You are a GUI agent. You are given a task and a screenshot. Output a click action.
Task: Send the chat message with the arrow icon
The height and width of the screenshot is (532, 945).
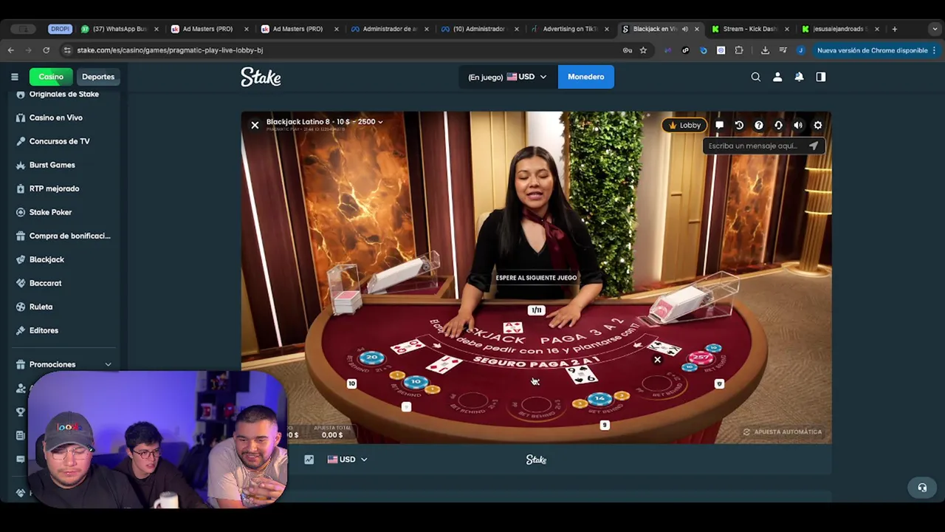[x=814, y=146]
